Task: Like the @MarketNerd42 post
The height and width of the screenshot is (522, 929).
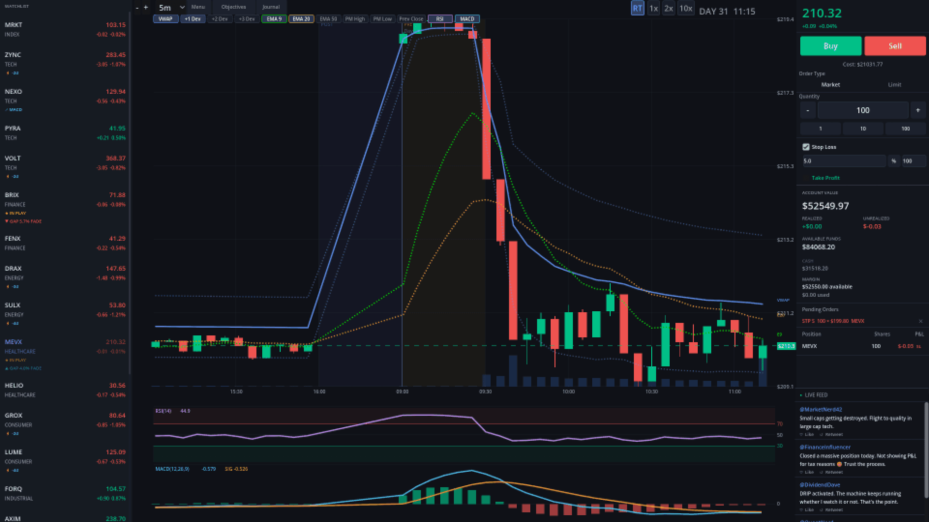Action: 807,435
